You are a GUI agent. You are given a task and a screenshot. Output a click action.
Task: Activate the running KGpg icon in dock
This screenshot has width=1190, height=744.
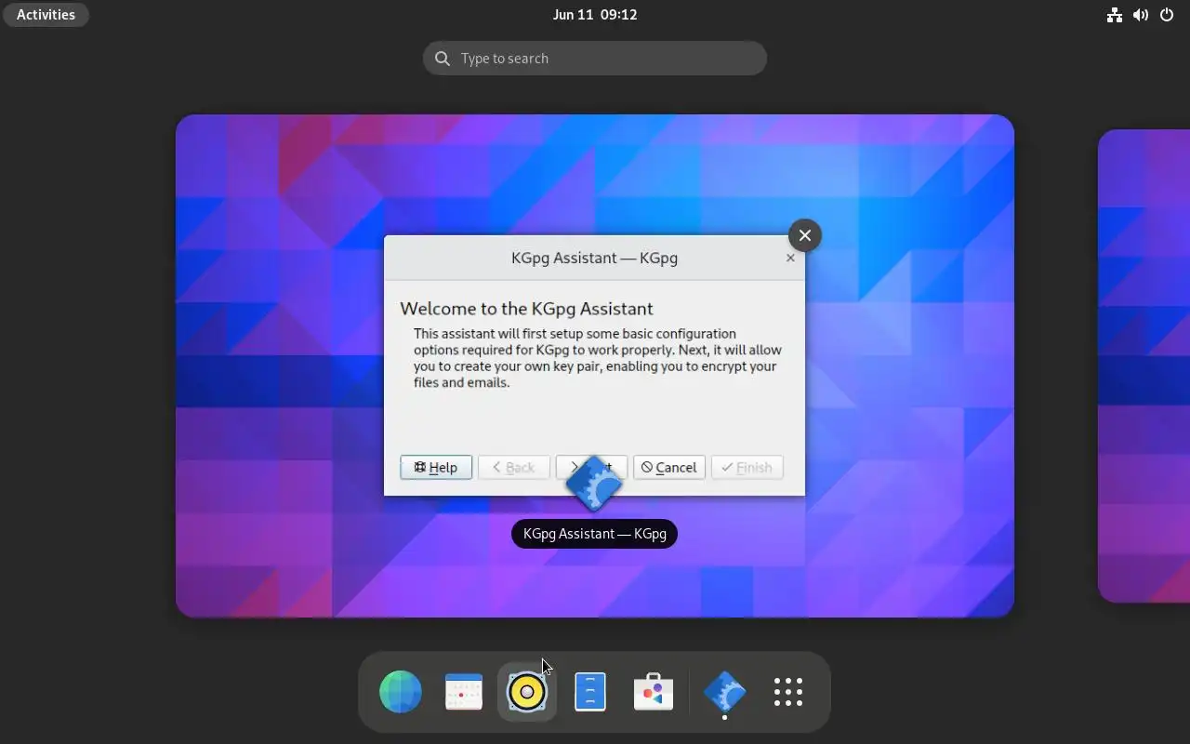[725, 692]
